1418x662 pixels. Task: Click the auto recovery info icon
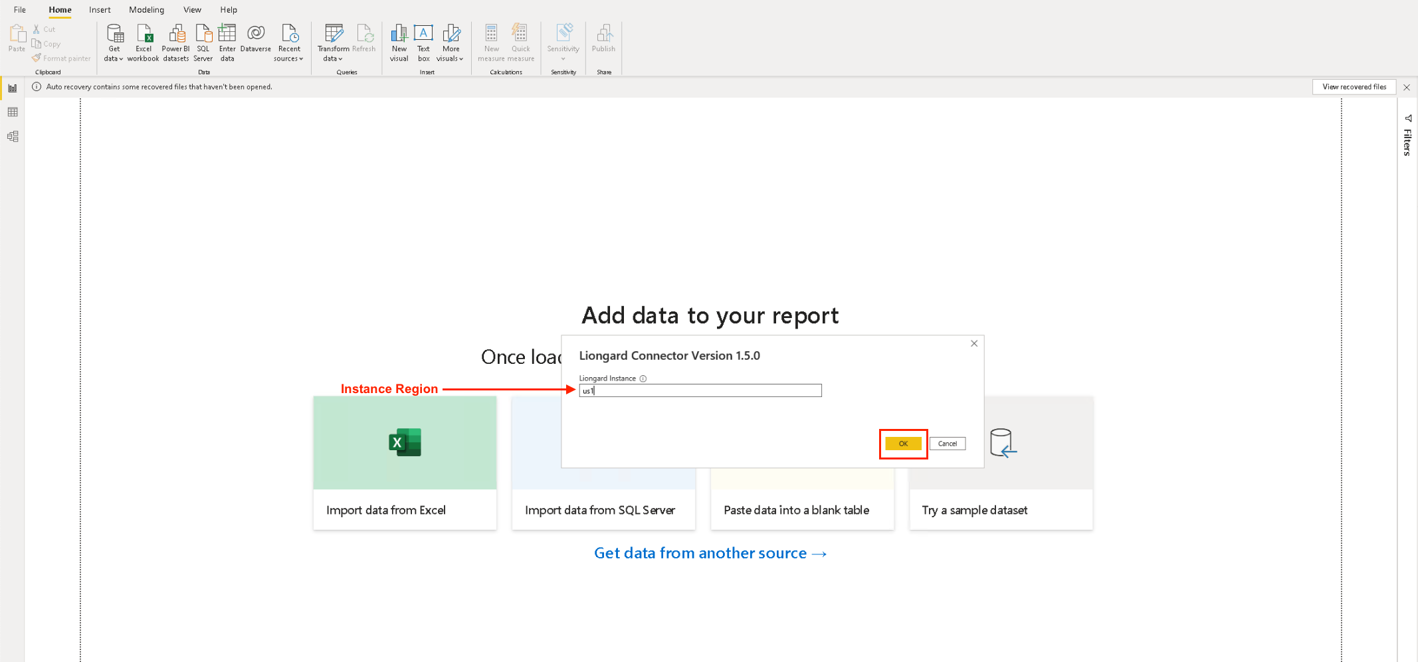[x=37, y=87]
